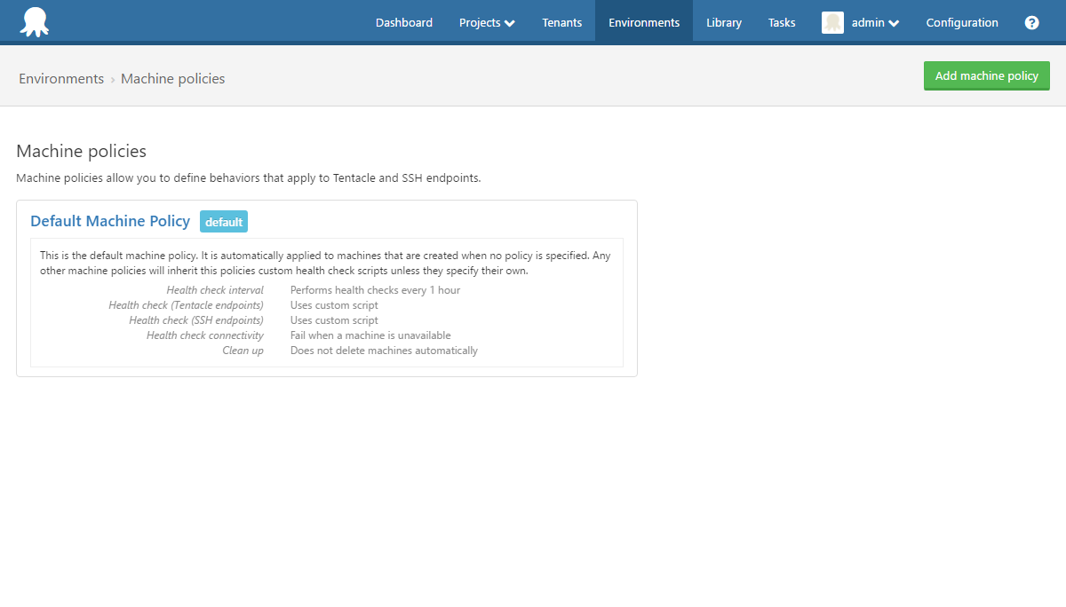Select the Environments navigation item

643,22
